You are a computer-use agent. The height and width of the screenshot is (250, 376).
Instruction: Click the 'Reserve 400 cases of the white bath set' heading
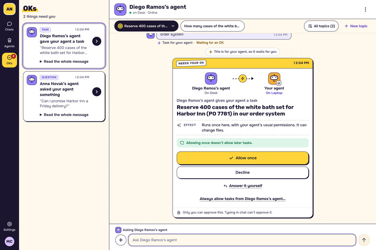tap(235, 110)
